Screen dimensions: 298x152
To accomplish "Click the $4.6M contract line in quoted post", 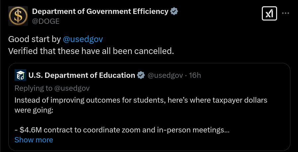I will click(122, 130).
